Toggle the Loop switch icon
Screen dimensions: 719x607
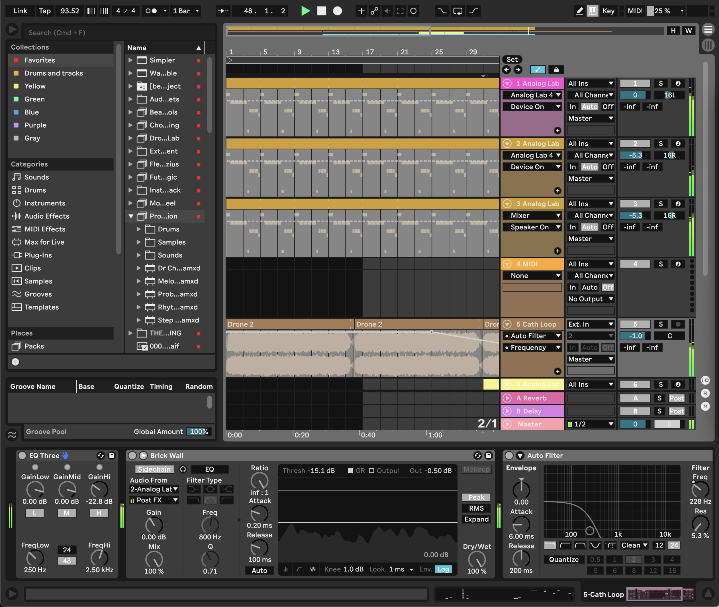pos(457,11)
